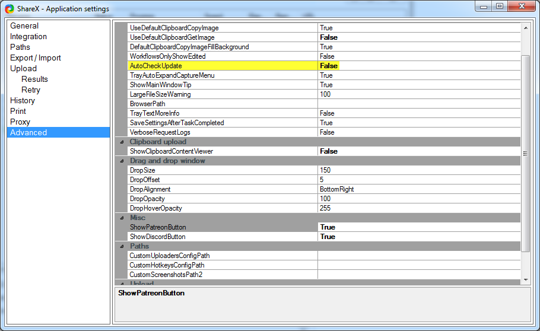
Task: Open the Integration settings section
Action: tap(28, 37)
